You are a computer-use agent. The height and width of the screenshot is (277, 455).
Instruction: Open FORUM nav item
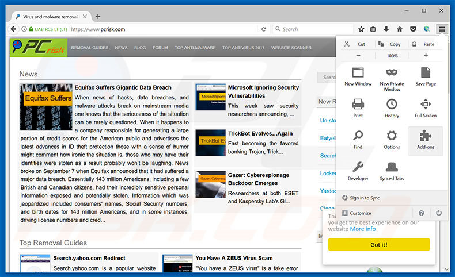coord(160,48)
